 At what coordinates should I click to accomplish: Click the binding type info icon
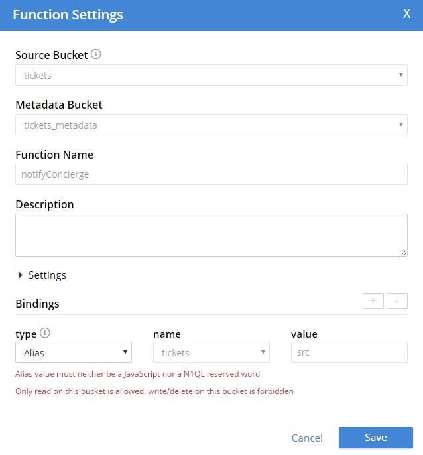click(x=44, y=333)
